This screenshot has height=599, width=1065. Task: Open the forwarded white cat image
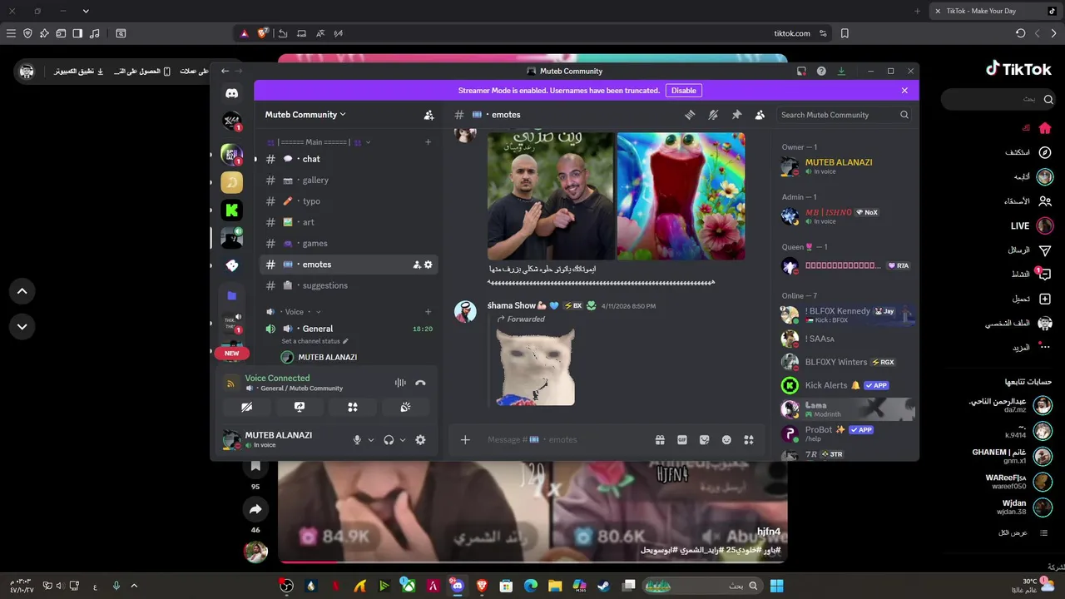click(x=535, y=367)
